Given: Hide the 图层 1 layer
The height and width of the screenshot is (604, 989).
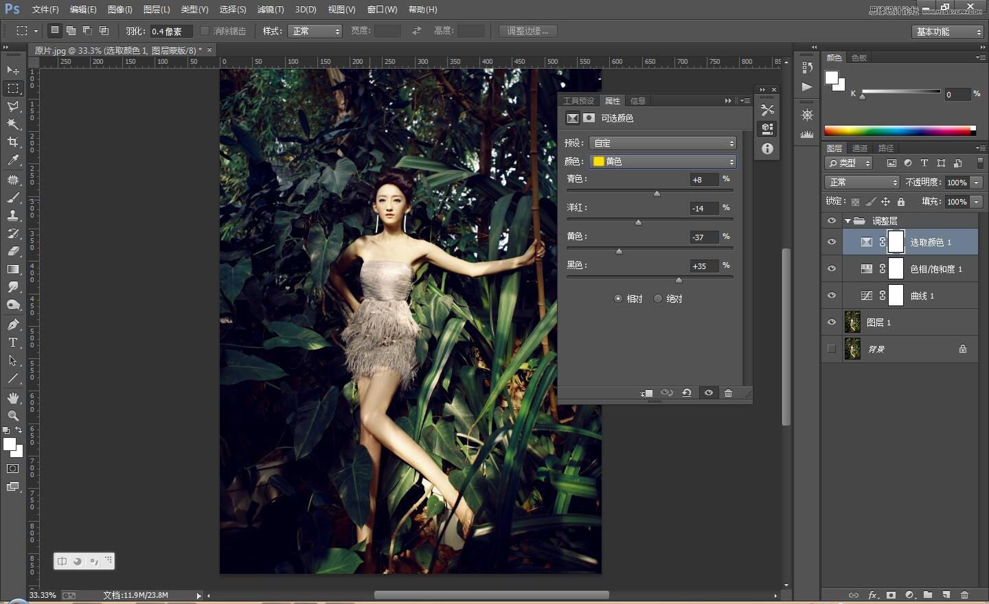Looking at the screenshot, I should [x=832, y=322].
